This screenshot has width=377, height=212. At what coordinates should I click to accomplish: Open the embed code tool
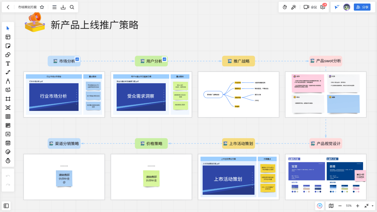(8, 143)
